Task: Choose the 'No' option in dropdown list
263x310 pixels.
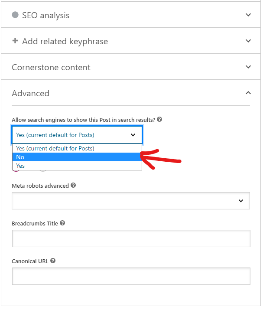Action: [77, 157]
